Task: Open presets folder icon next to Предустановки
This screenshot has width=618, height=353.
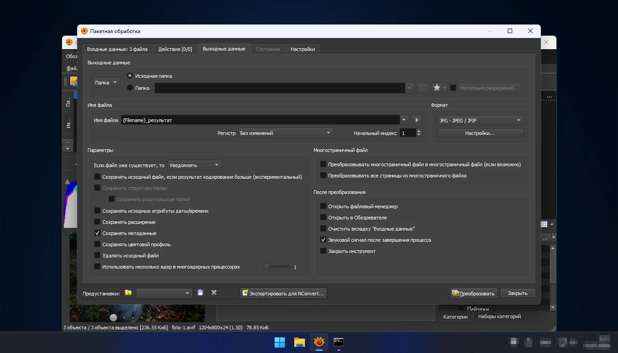Action: [128, 293]
